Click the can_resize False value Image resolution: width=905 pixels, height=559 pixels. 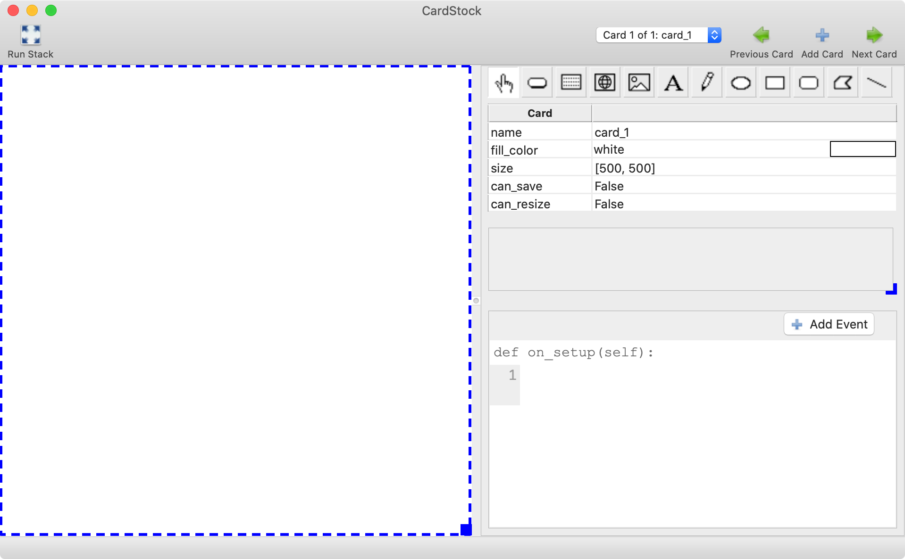point(744,204)
